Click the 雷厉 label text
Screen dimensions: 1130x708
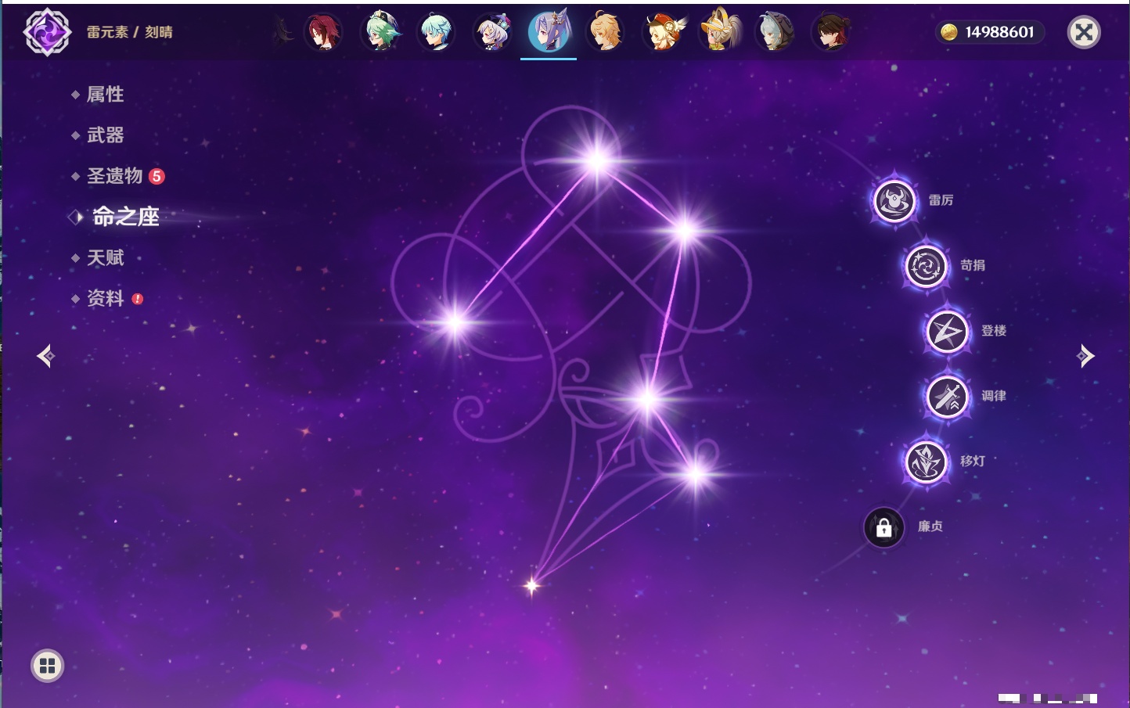[x=941, y=200]
